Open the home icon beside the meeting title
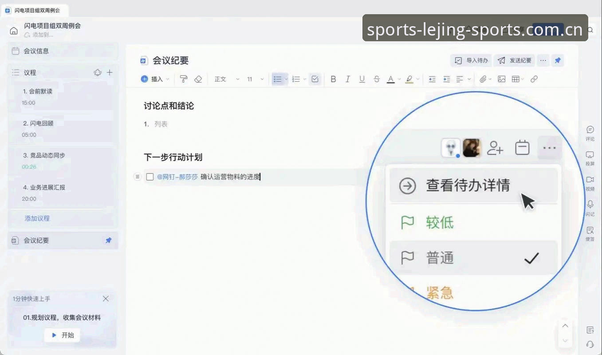602x355 pixels. click(14, 31)
